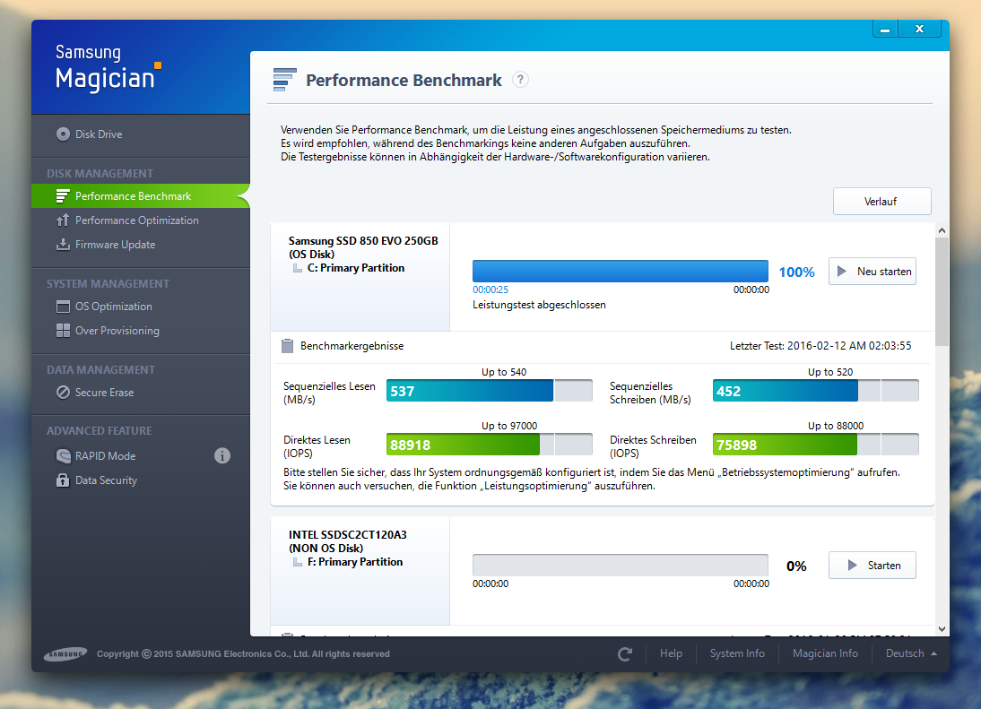
Task: Click the Benchmarkergebnisse clipboard icon
Action: [x=287, y=346]
